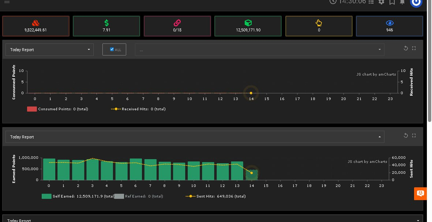Expand the wide '...' filter dropdown
Viewport: 432px width, 222px height.
click(259, 50)
